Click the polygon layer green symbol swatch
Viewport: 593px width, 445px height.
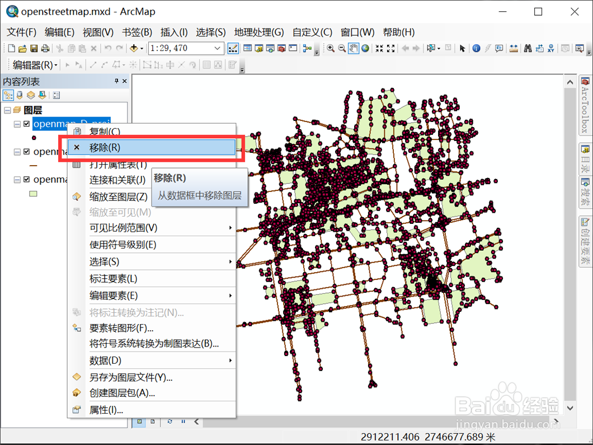33,194
